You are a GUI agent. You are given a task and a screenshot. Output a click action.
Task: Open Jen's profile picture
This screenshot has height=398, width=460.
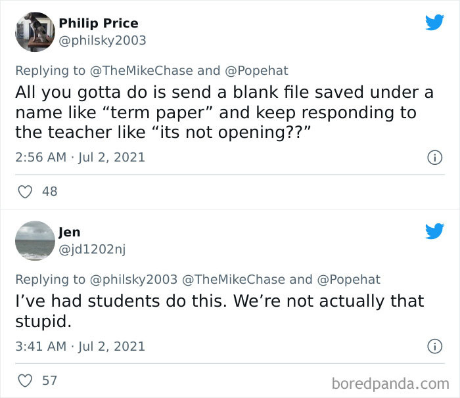34,240
